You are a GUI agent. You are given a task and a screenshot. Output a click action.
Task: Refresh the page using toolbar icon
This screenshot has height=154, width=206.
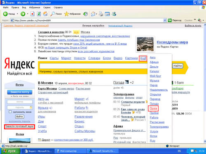[x=39, y=14]
